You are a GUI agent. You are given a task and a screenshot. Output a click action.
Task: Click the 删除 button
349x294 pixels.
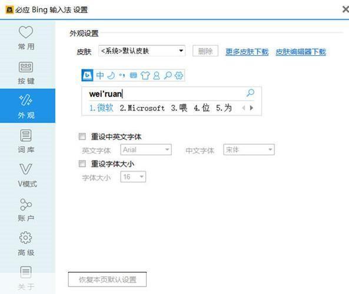205,51
